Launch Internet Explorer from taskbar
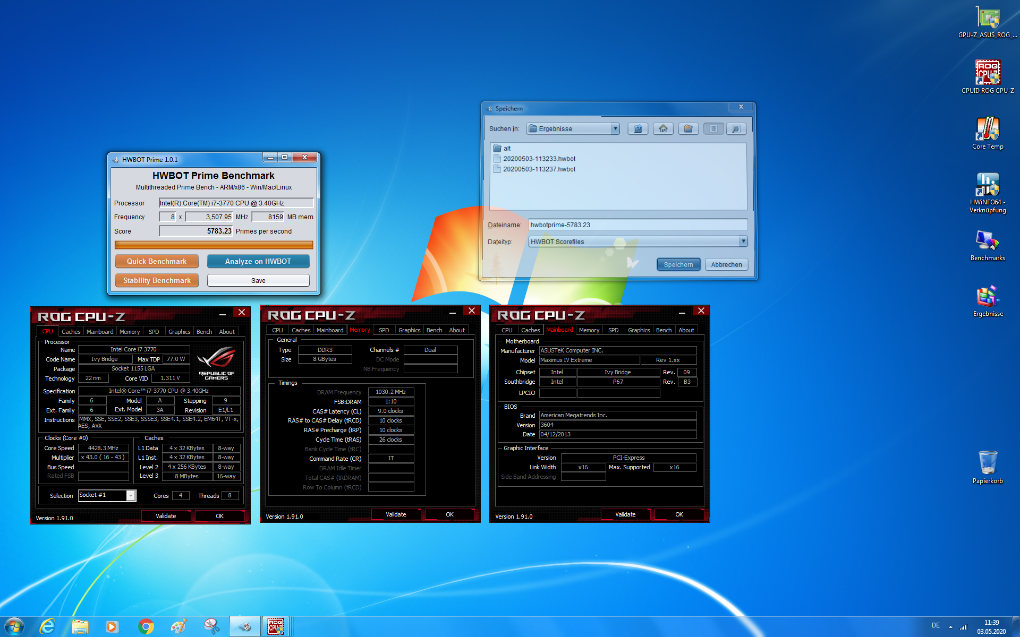Image resolution: width=1020 pixels, height=637 pixels. click(48, 627)
